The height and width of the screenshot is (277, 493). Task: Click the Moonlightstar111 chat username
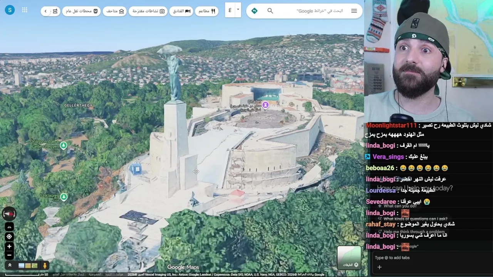coord(391,126)
